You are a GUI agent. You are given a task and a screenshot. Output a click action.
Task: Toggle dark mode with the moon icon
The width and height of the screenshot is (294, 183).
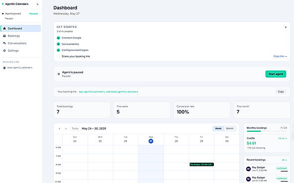click(38, 4)
